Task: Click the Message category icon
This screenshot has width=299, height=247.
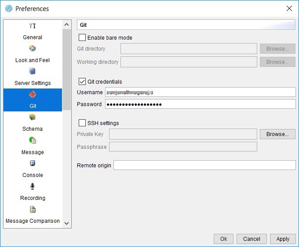Action: pos(33,140)
